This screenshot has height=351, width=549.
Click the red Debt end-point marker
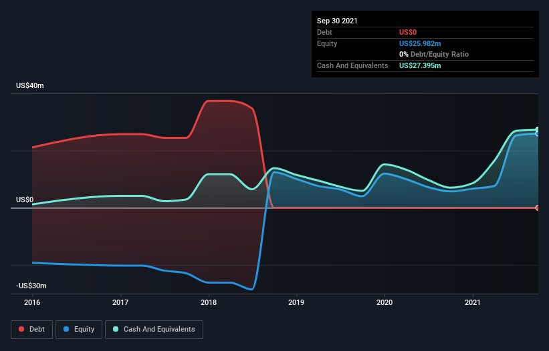click(x=538, y=208)
